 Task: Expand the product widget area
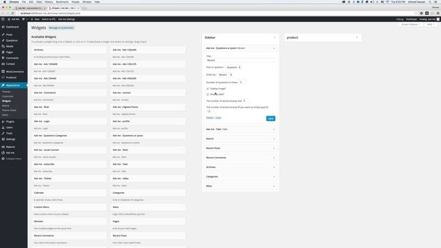[x=357, y=37]
